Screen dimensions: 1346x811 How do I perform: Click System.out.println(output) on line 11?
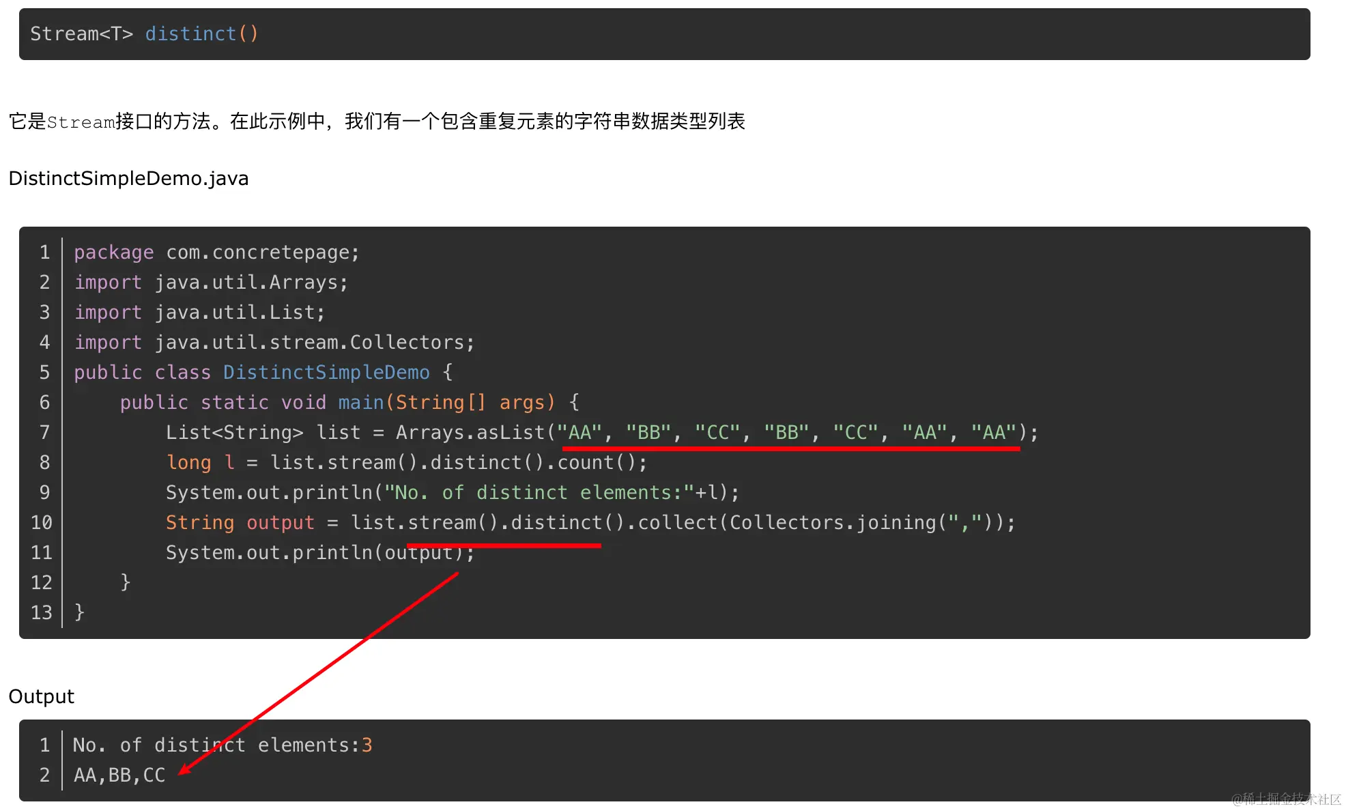coord(319,553)
